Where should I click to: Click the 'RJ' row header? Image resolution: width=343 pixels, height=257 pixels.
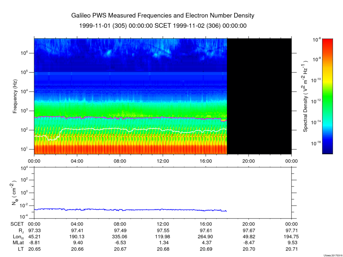(21, 231)
